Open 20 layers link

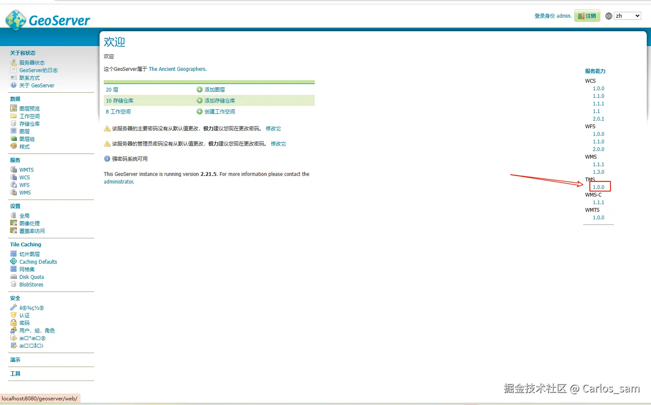tap(112, 90)
